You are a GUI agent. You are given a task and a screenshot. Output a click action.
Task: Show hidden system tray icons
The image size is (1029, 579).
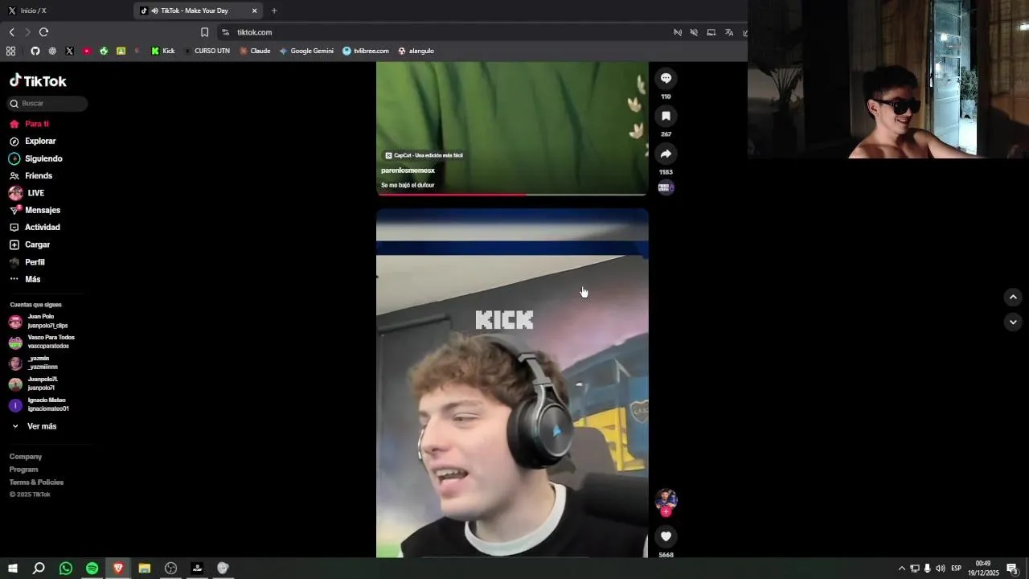901,569
